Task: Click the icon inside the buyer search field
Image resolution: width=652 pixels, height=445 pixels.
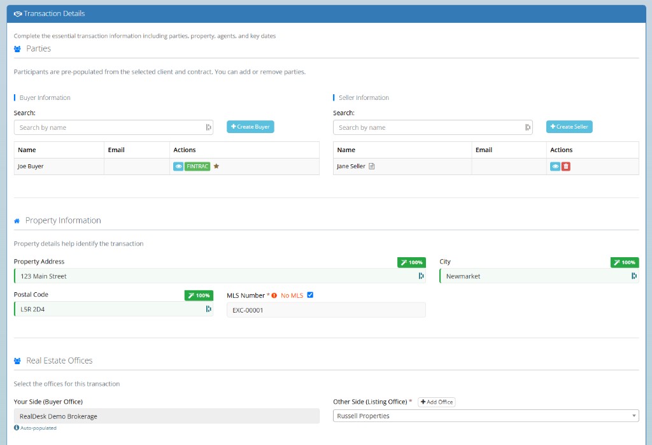Action: pyautogui.click(x=208, y=127)
